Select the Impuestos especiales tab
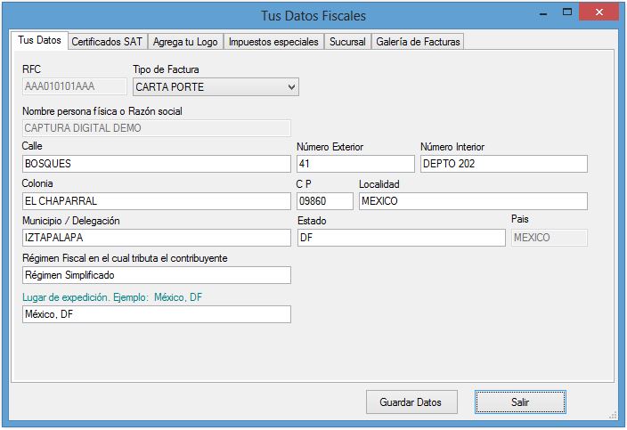Image resolution: width=627 pixels, height=430 pixels. pyautogui.click(x=273, y=42)
